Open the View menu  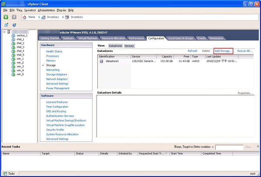click(x=19, y=10)
